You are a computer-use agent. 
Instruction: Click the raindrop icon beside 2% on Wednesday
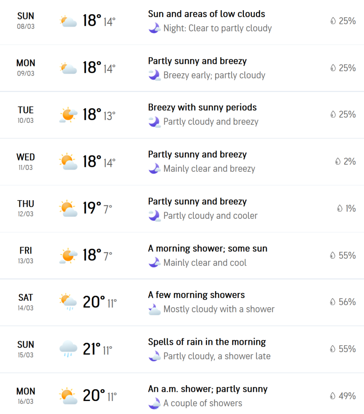point(338,162)
